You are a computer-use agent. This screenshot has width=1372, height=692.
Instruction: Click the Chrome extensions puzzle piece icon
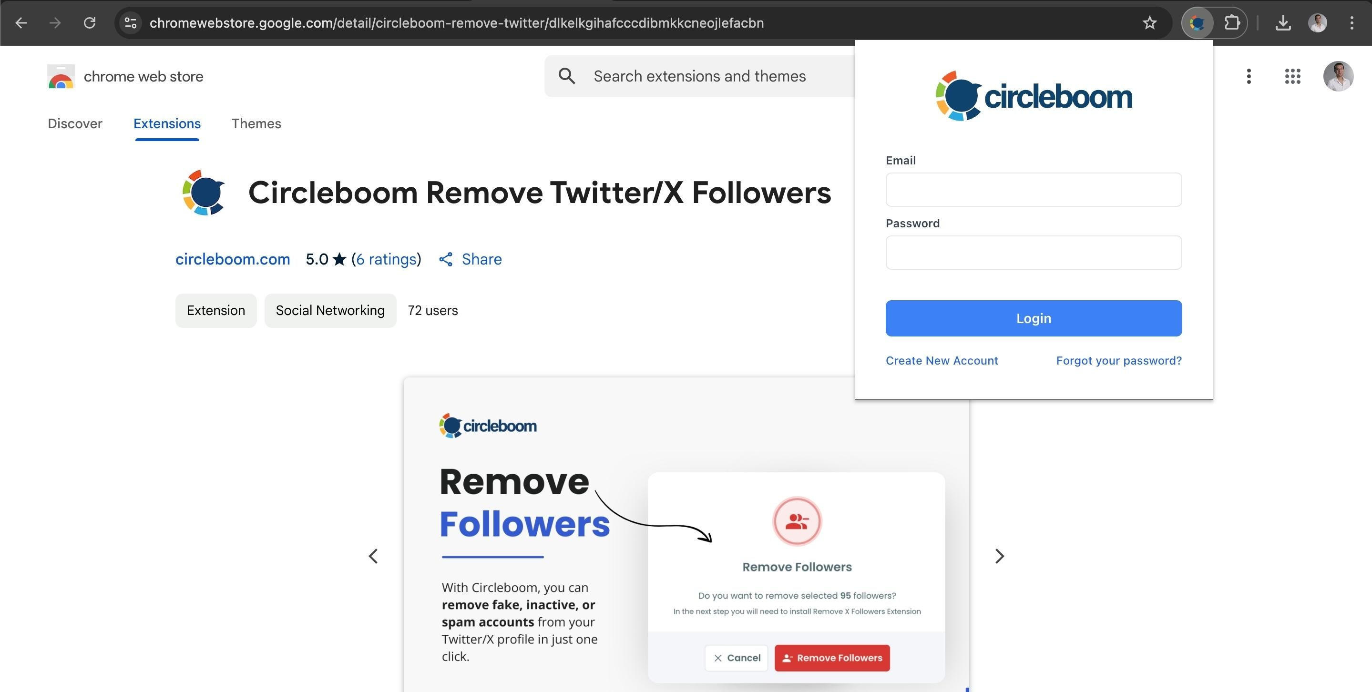pyautogui.click(x=1231, y=22)
